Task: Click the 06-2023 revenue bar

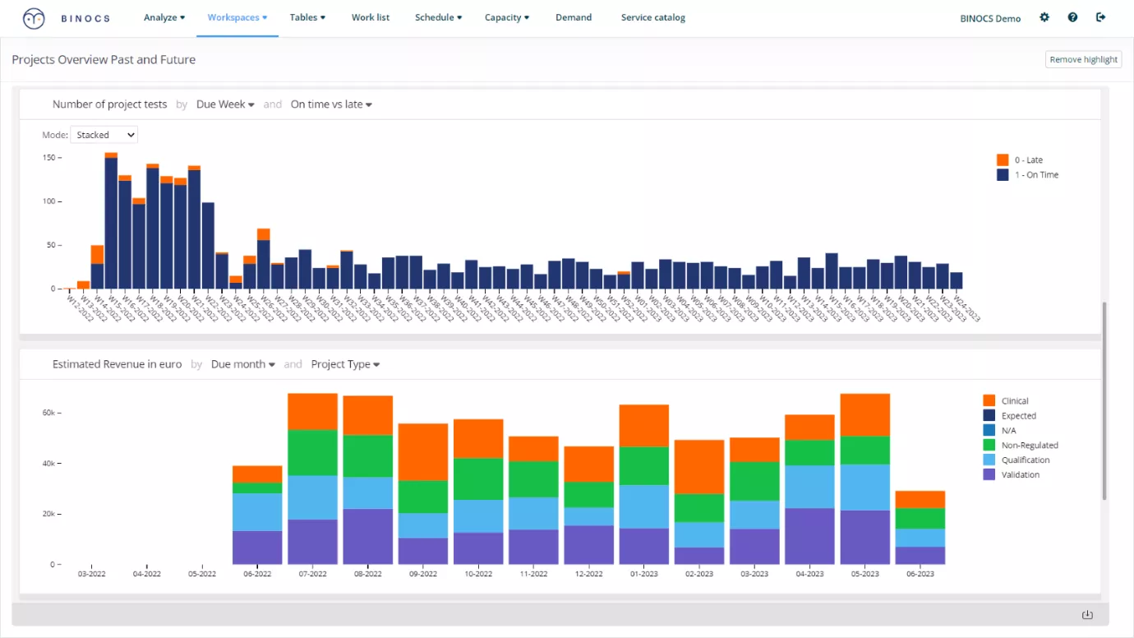Action: (920, 528)
